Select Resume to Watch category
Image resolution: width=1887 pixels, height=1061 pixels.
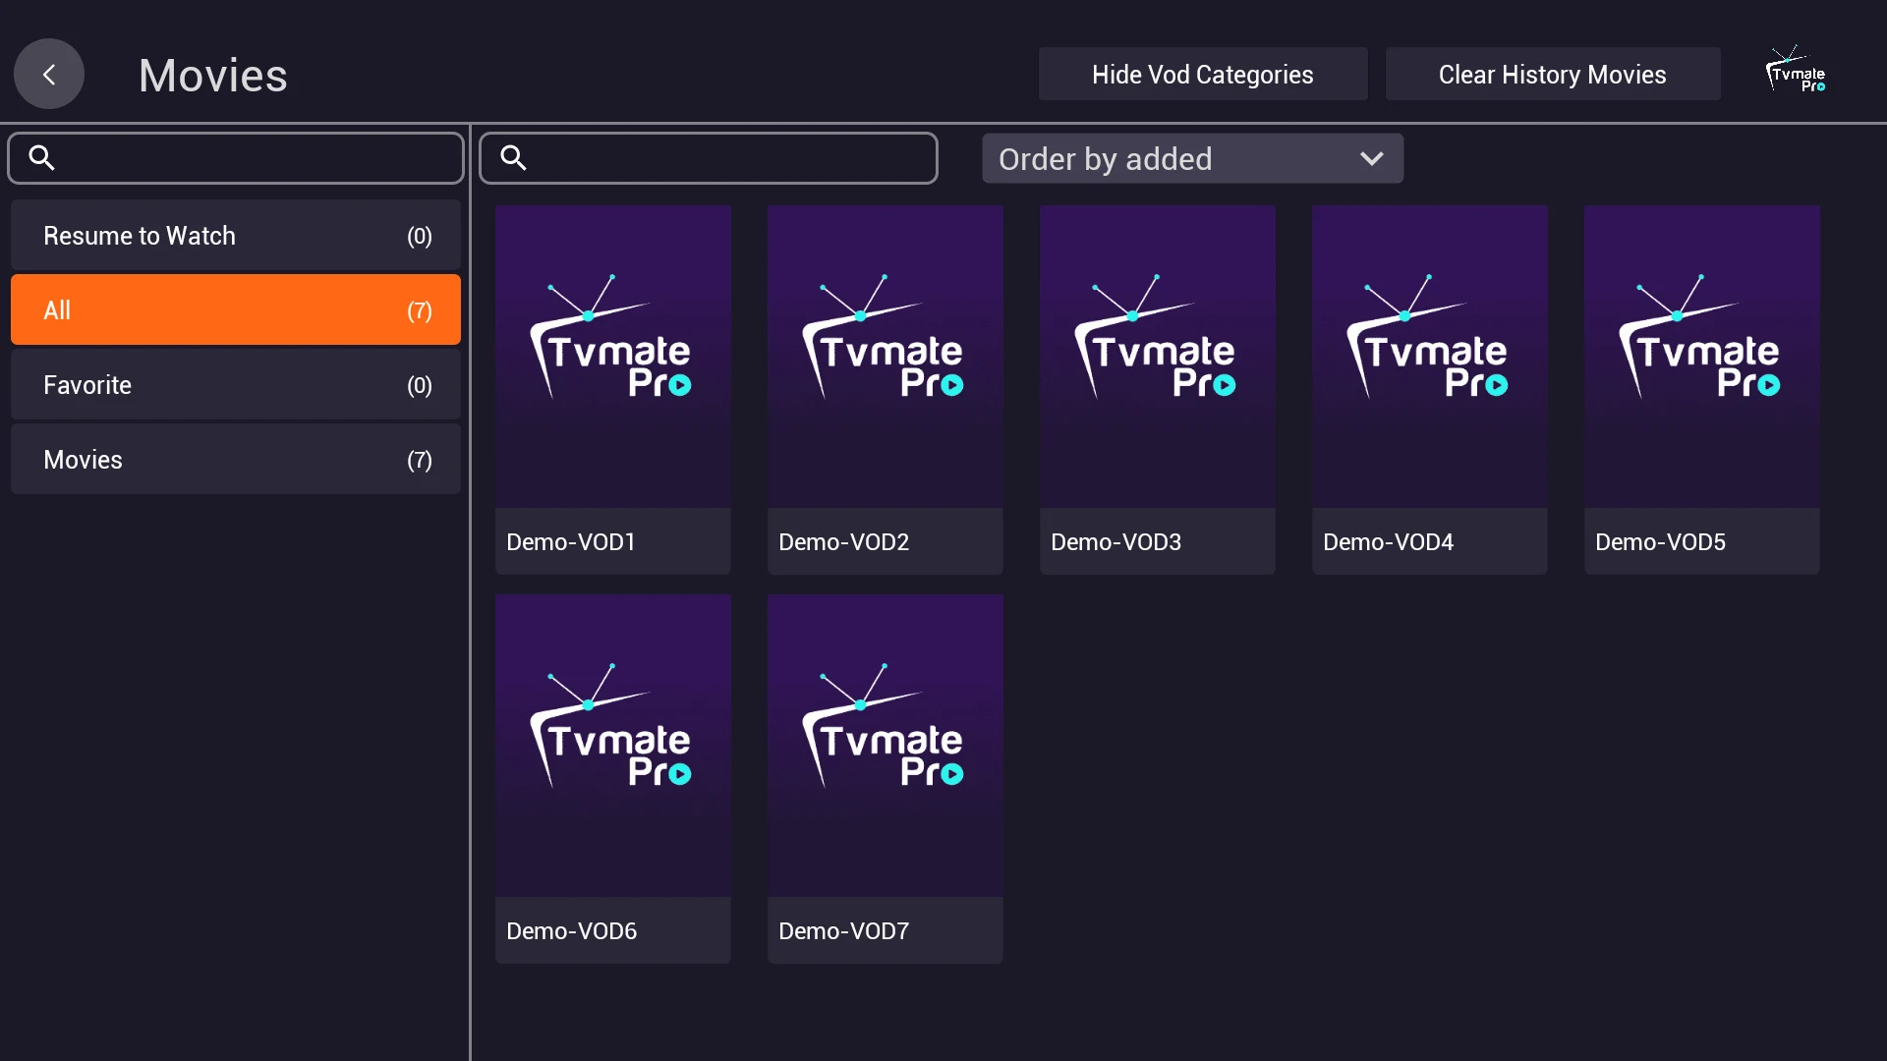pyautogui.click(x=236, y=236)
